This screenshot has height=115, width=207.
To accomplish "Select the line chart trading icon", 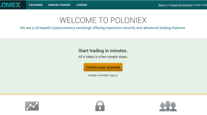I will [x=32, y=106].
